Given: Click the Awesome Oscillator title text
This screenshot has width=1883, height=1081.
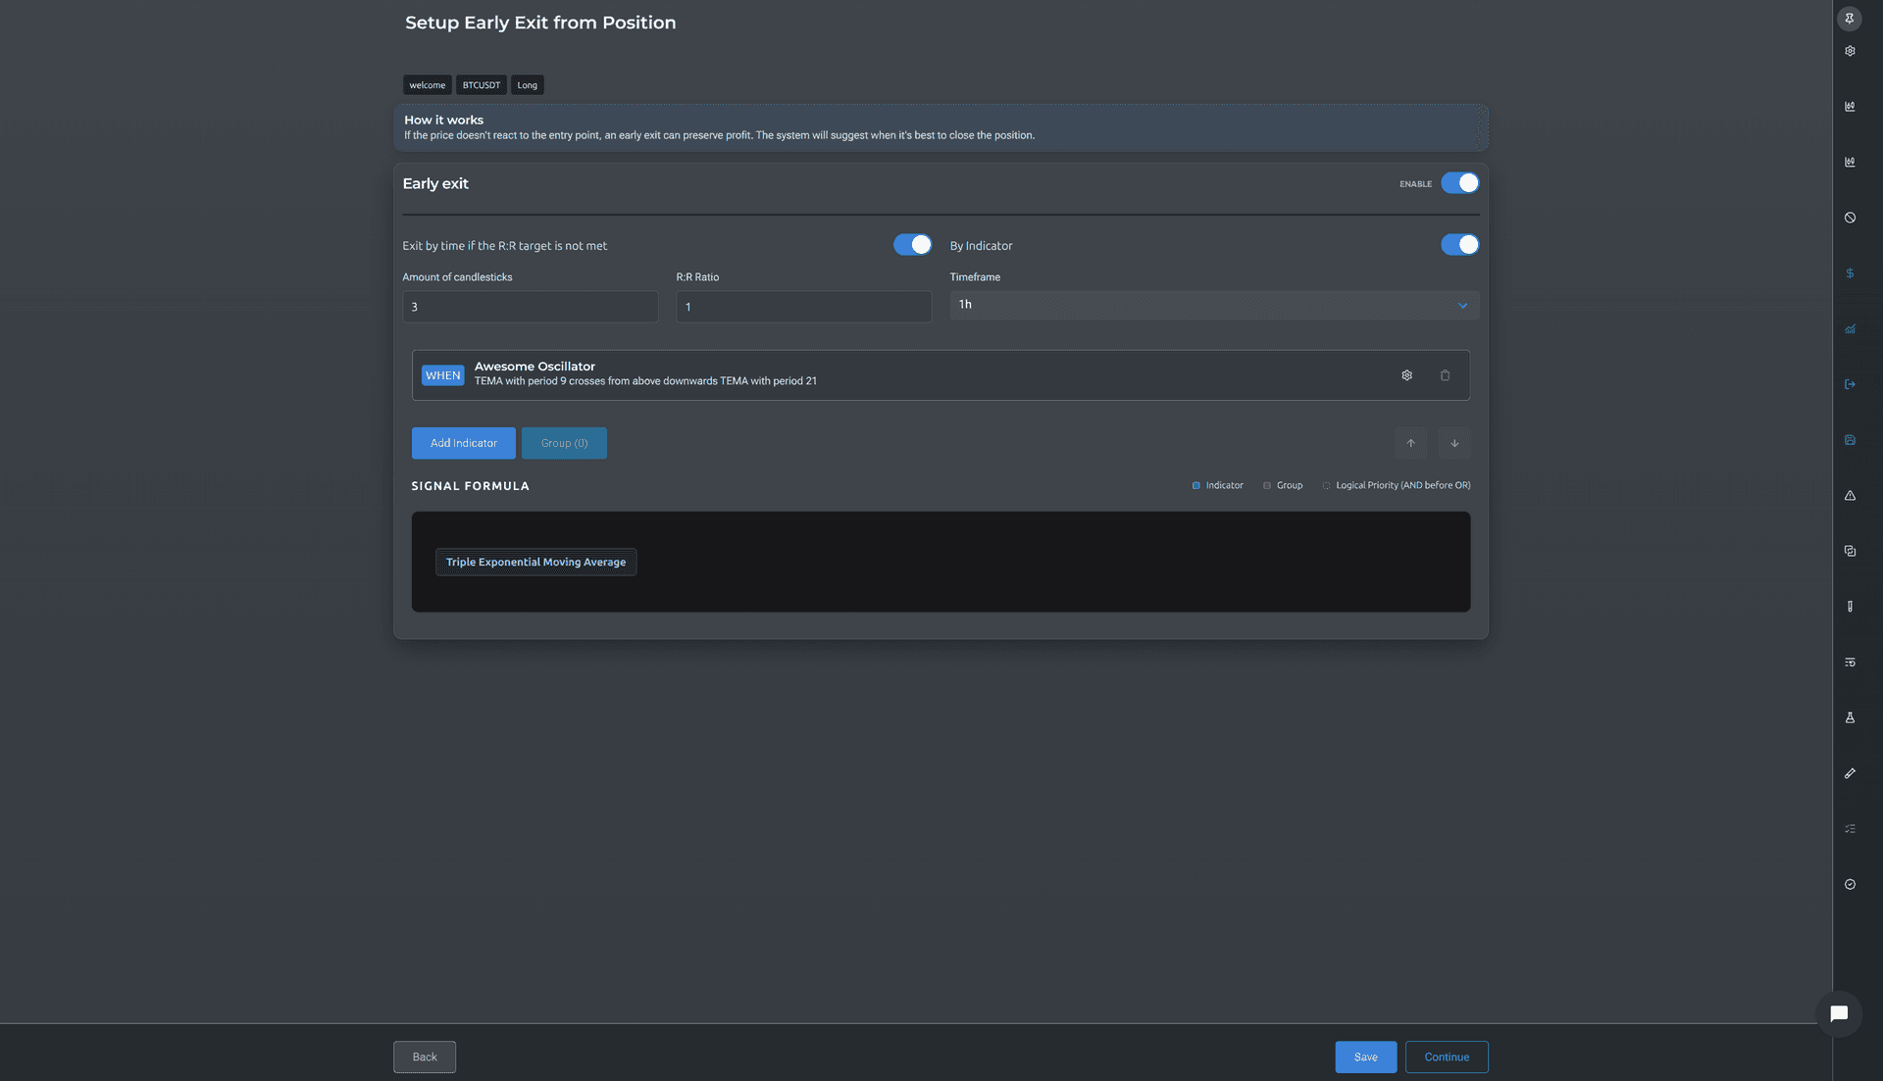Looking at the screenshot, I should click(x=534, y=367).
